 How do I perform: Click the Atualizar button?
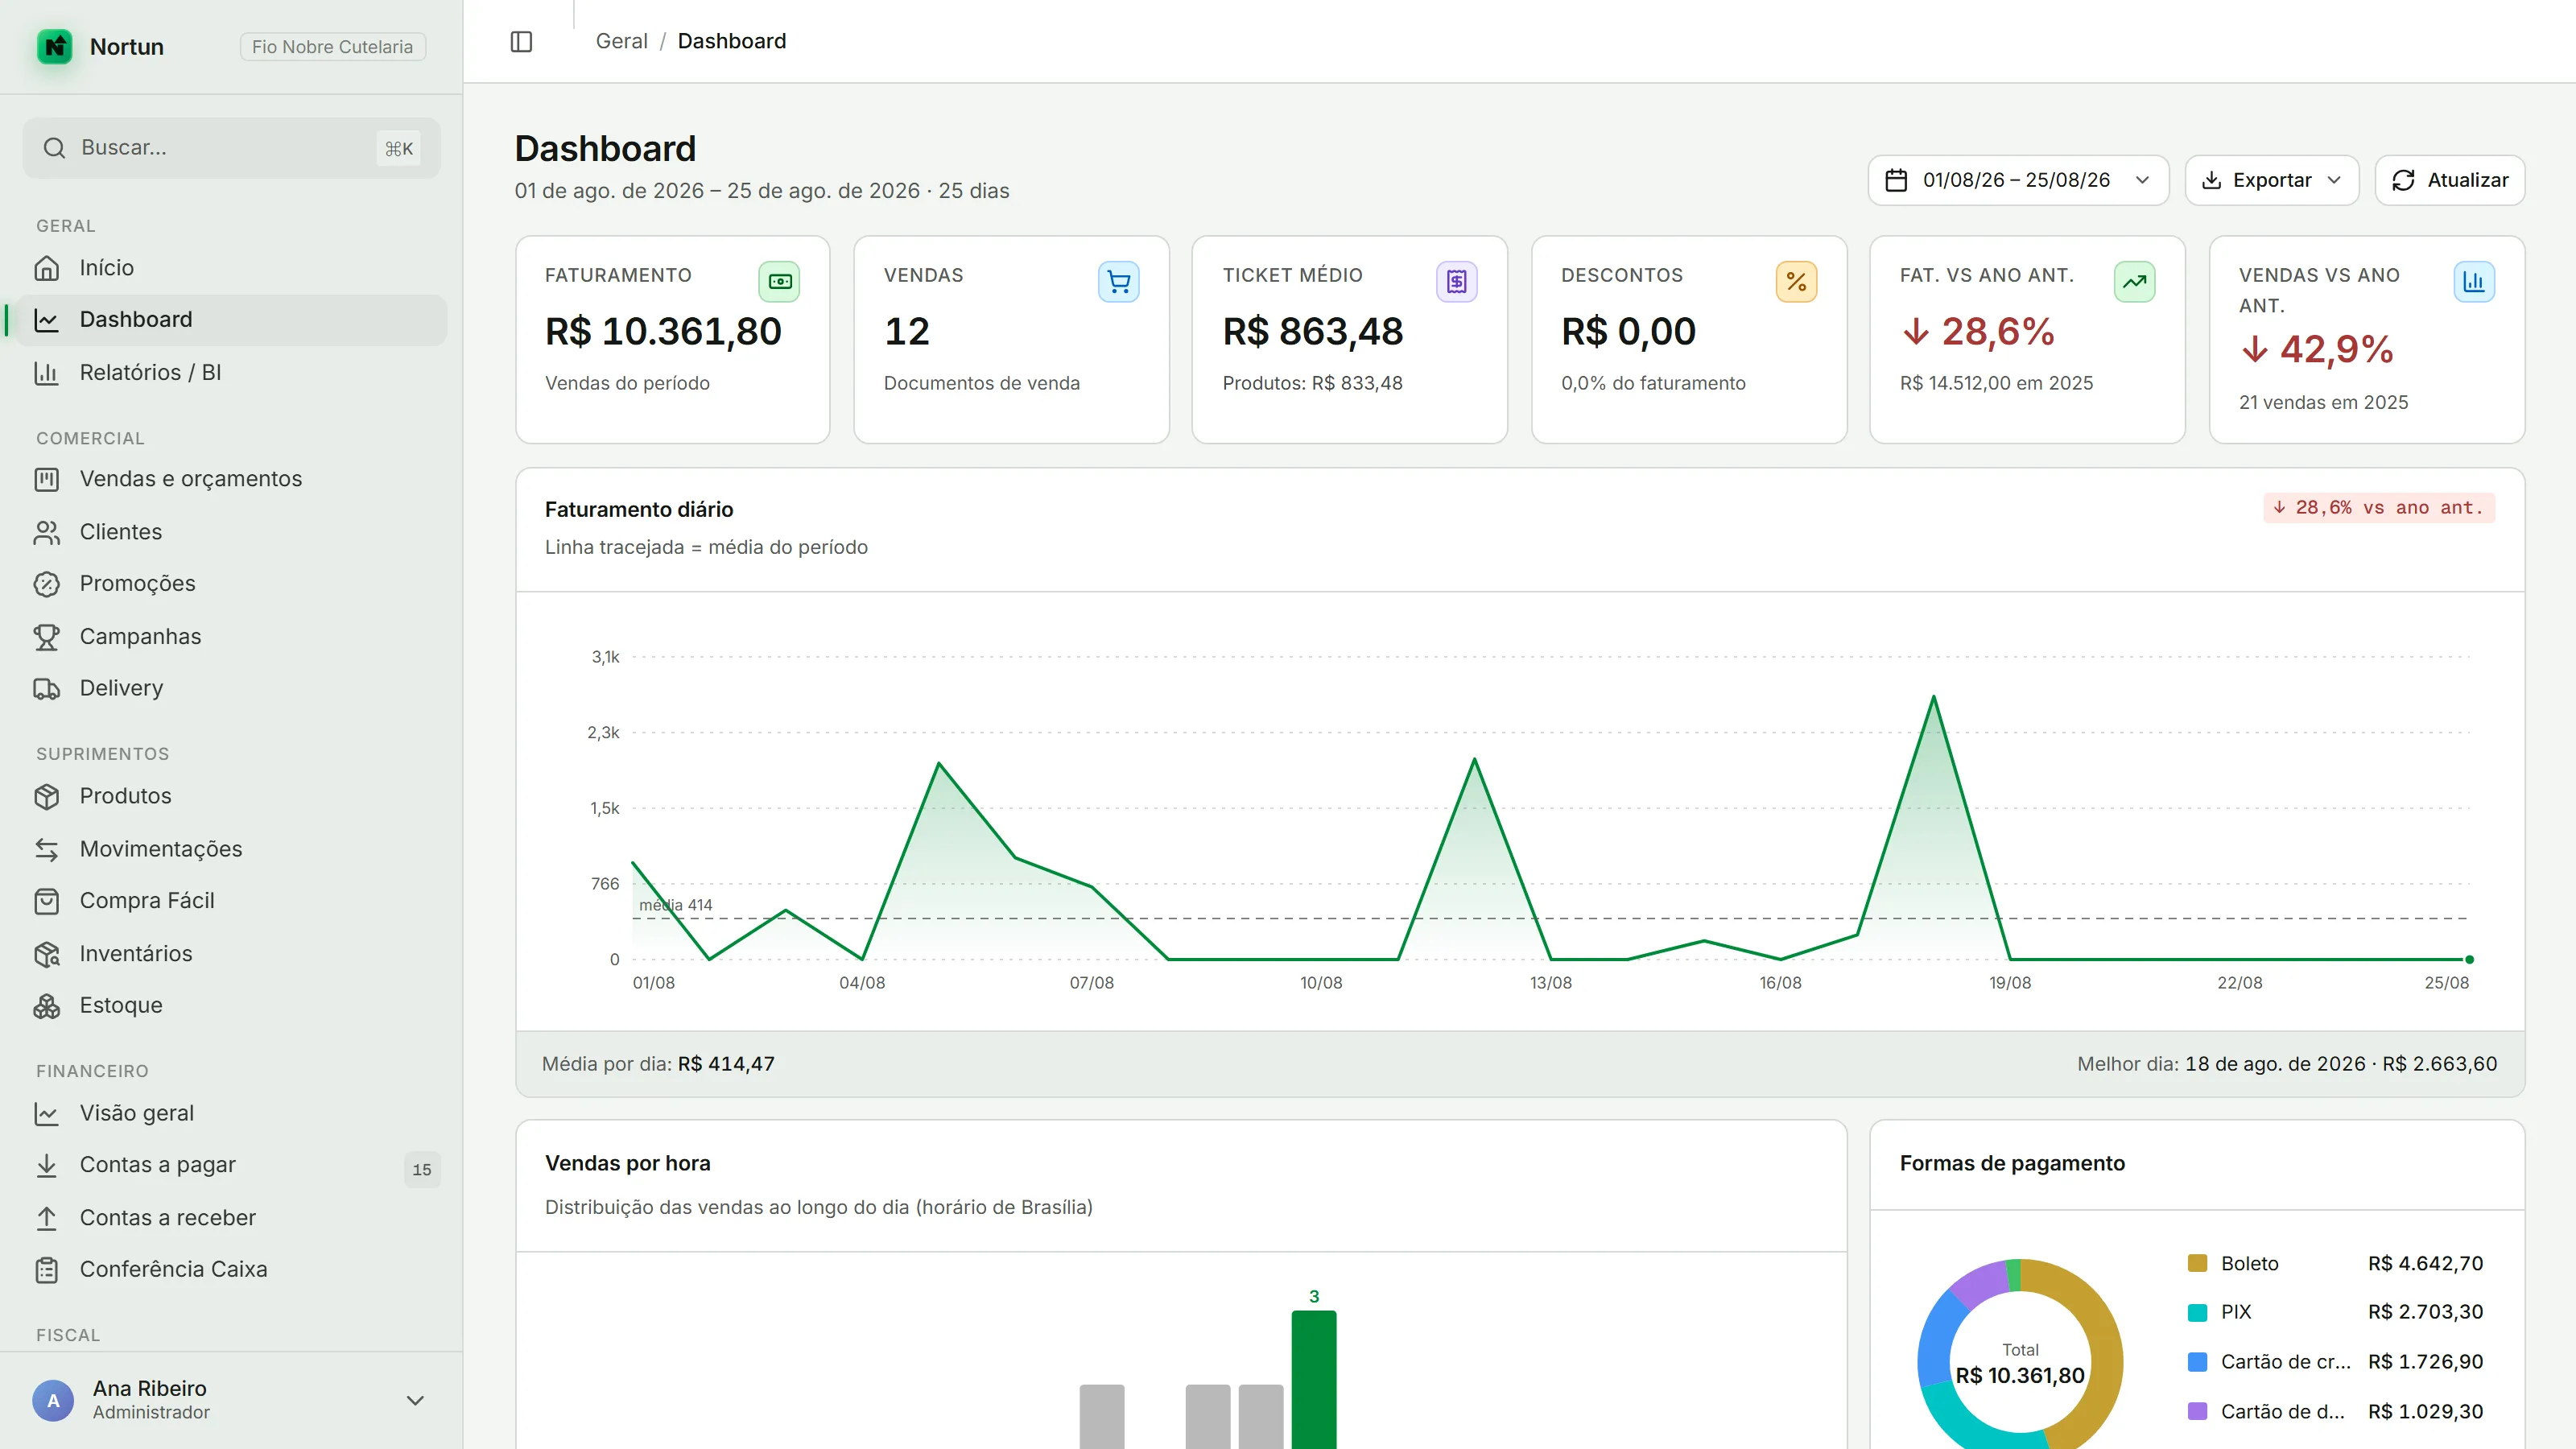pyautogui.click(x=2449, y=180)
